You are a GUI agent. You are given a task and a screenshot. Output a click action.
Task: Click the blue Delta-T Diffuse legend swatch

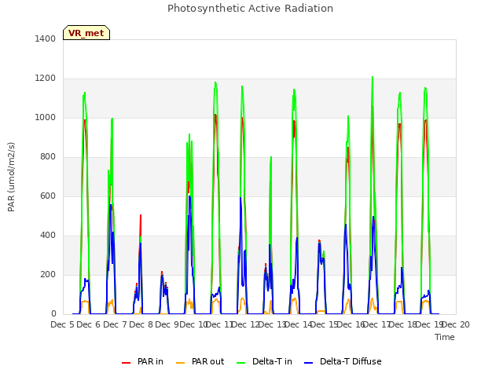click(x=308, y=363)
